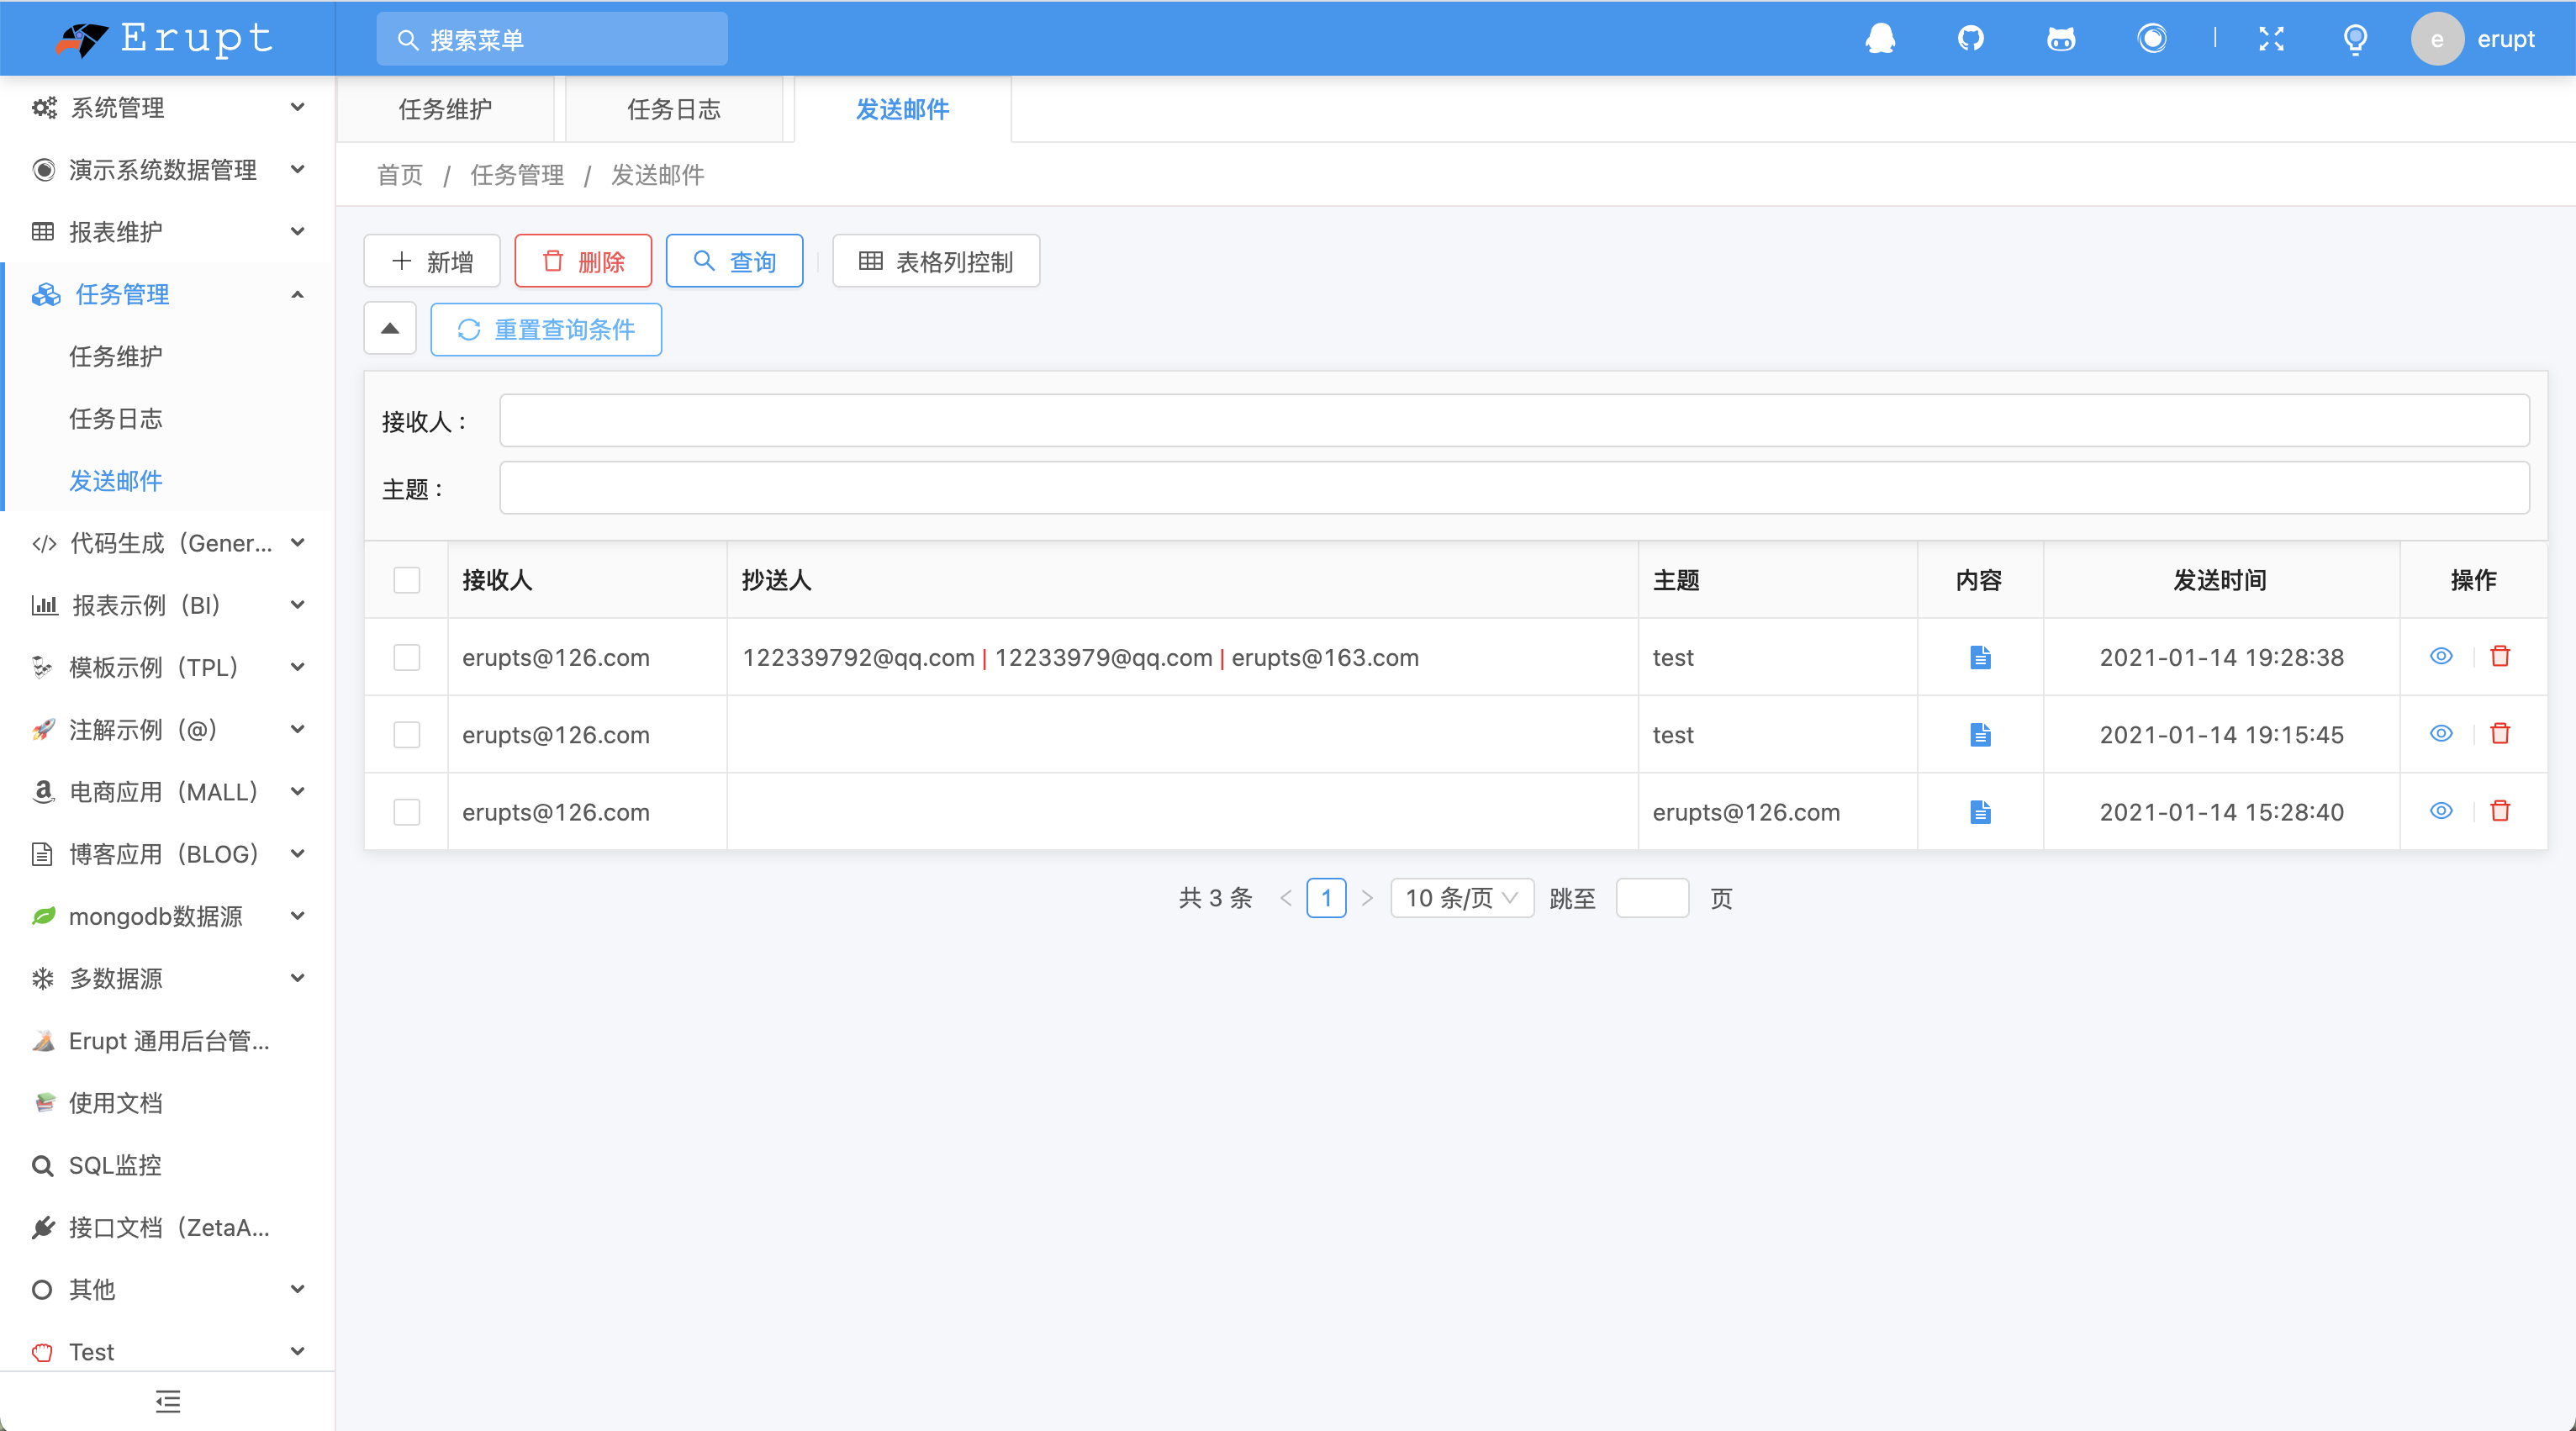Expand the 系统管理 sidebar menu
The height and width of the screenshot is (1431, 2576).
pos(168,107)
